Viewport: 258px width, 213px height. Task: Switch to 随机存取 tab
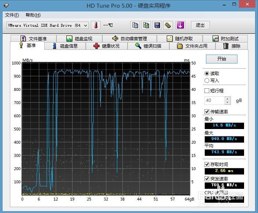[180, 39]
